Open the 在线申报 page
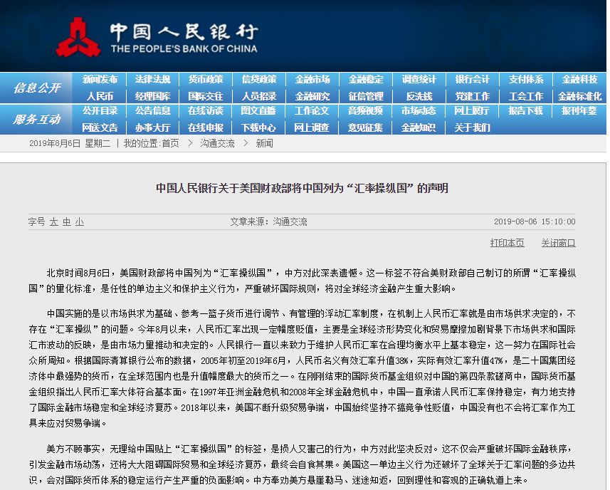Viewport: 610px width, 490px height. coord(206,127)
